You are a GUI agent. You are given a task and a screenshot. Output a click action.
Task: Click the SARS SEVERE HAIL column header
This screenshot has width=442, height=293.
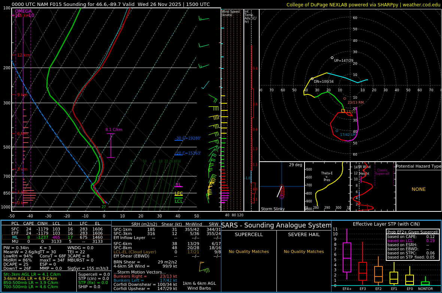click(304, 234)
